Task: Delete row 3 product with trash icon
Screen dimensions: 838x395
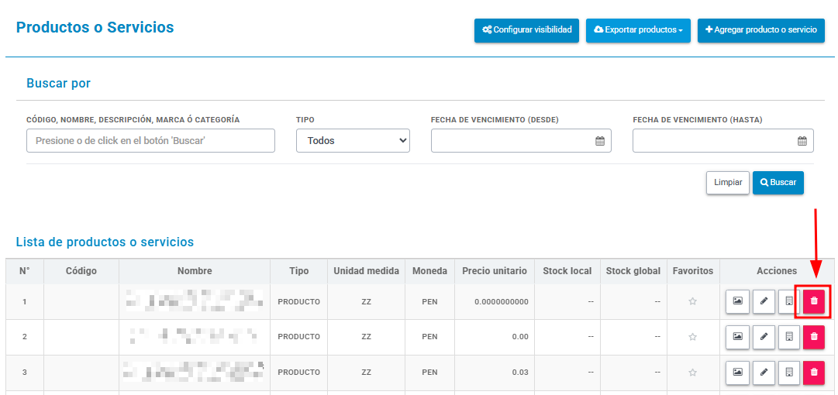Action: tap(813, 372)
